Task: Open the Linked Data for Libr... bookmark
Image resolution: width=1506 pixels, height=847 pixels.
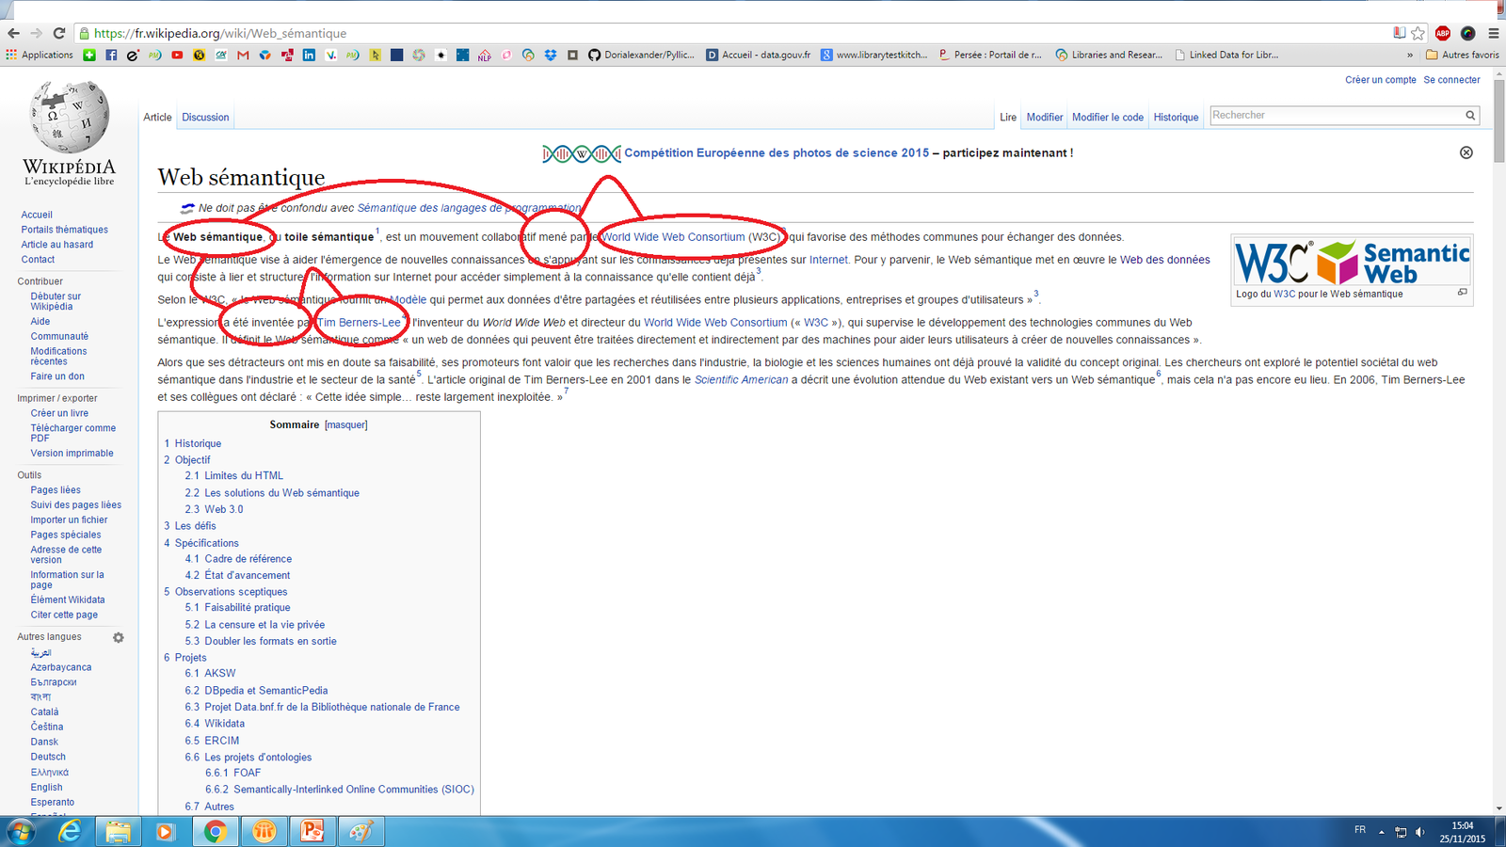Action: [1226, 55]
